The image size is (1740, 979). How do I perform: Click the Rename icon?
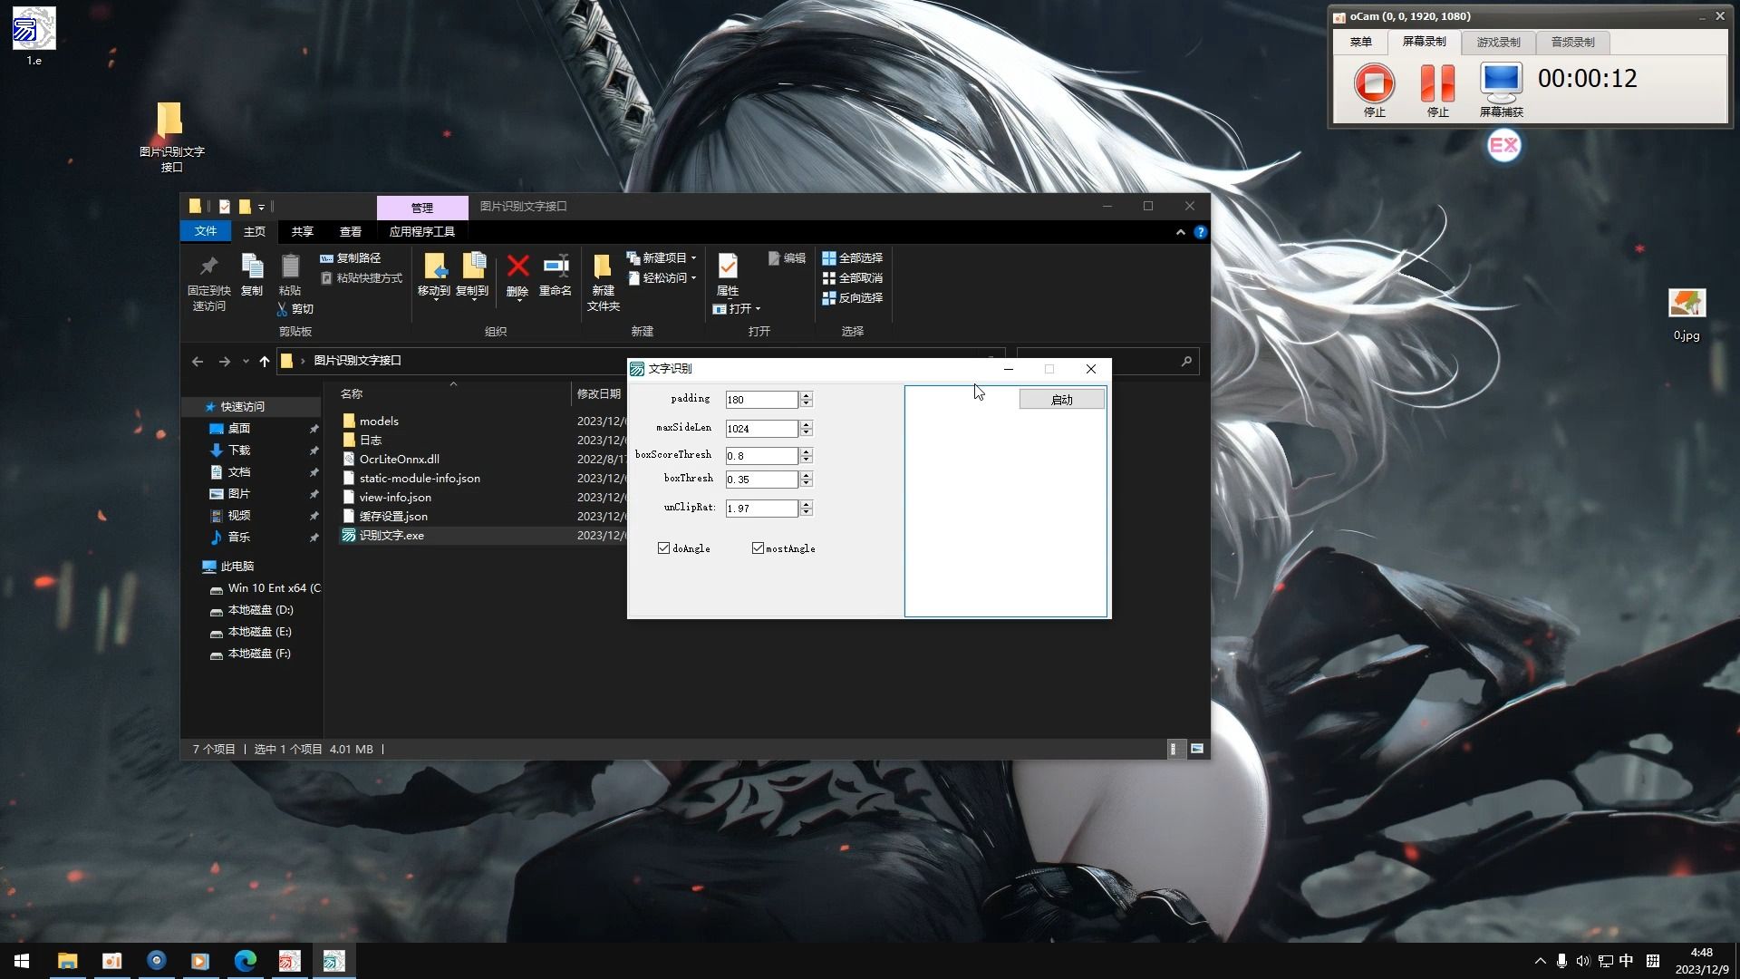[556, 266]
